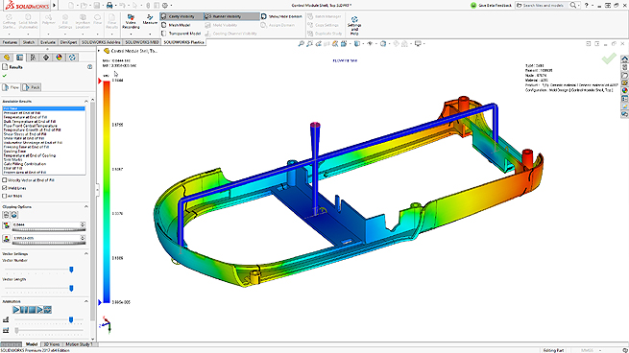The image size is (629, 353).
Task: Adjust the Vector Length slider handle
Action: [x=71, y=288]
